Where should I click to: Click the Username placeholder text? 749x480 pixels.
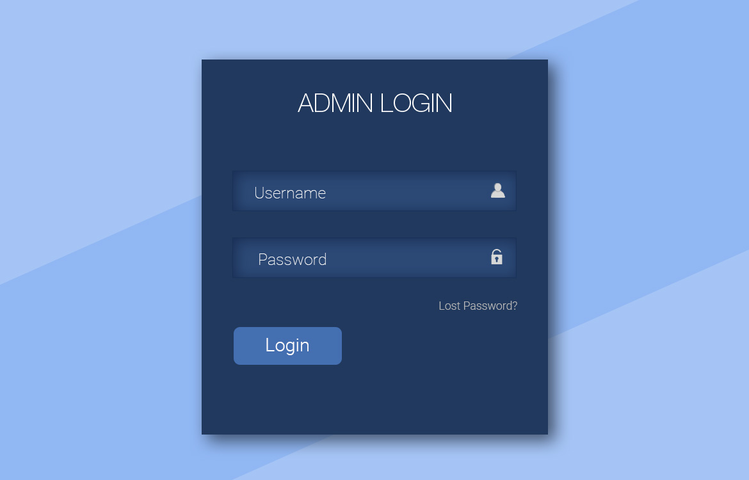pyautogui.click(x=290, y=193)
